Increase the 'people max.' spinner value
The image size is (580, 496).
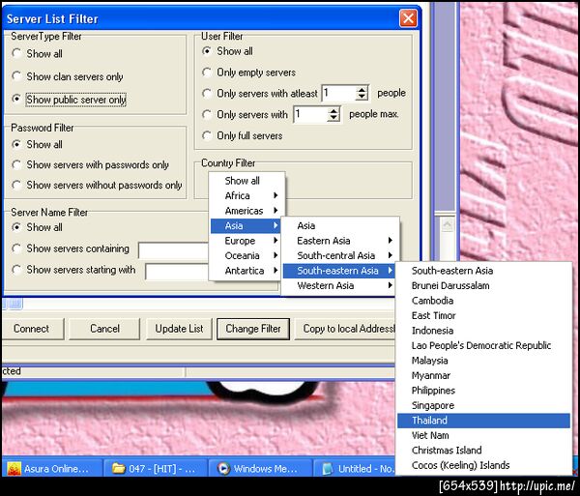pos(333,110)
